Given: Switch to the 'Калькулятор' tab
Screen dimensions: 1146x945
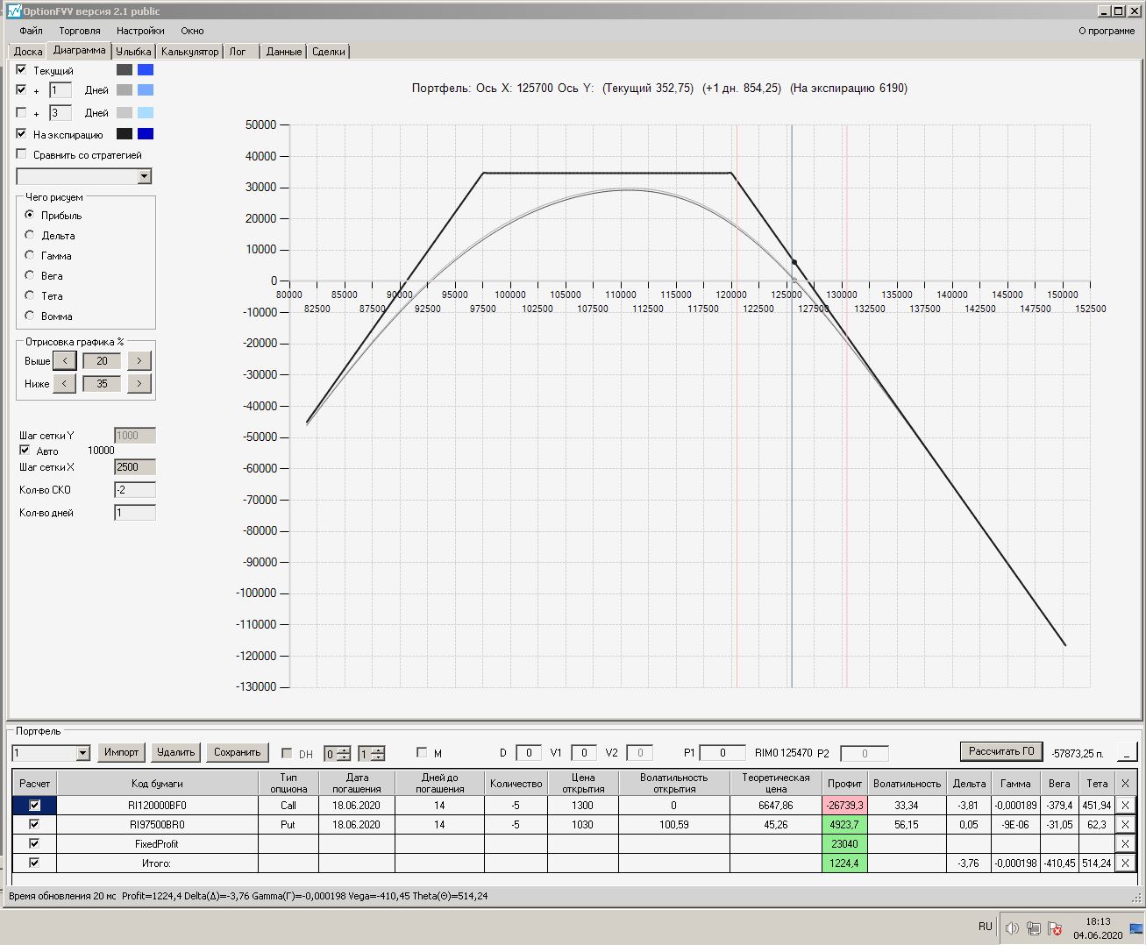Looking at the screenshot, I should point(189,52).
